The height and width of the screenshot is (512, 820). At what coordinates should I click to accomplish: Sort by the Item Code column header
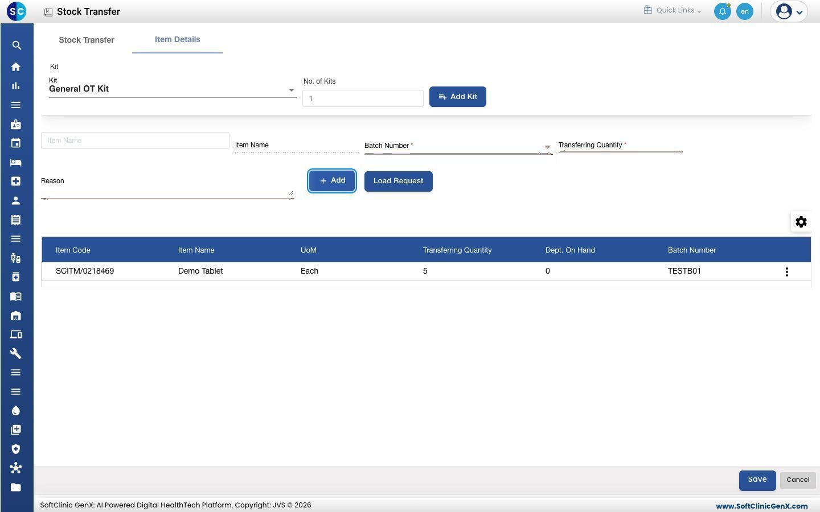pos(73,250)
